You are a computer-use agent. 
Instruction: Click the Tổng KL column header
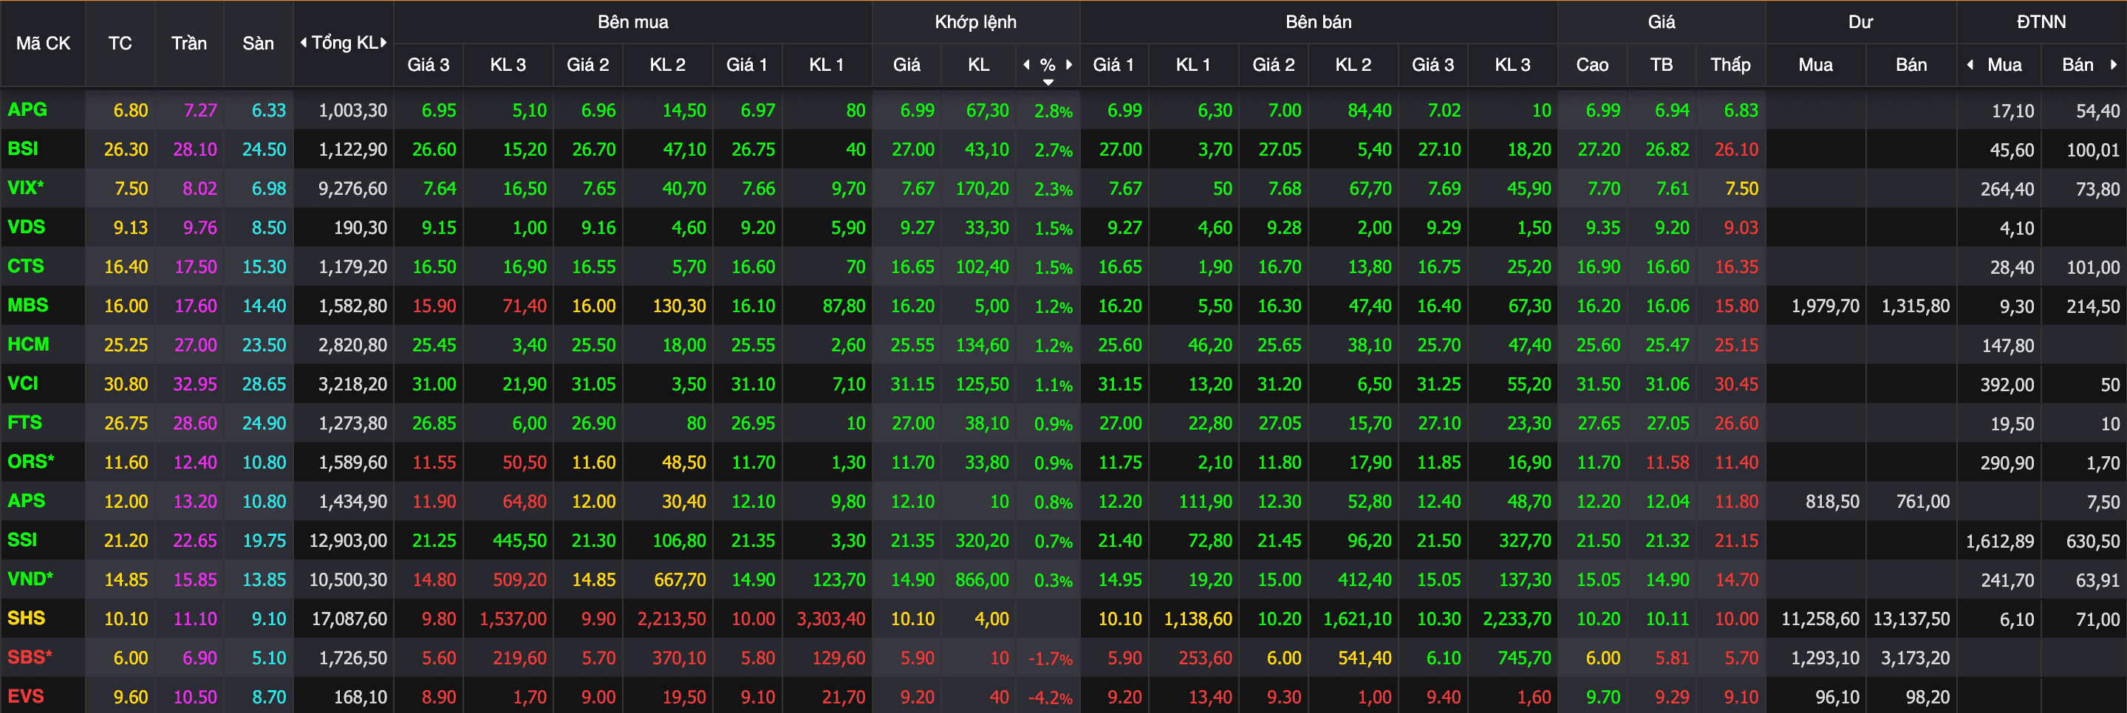point(344,43)
